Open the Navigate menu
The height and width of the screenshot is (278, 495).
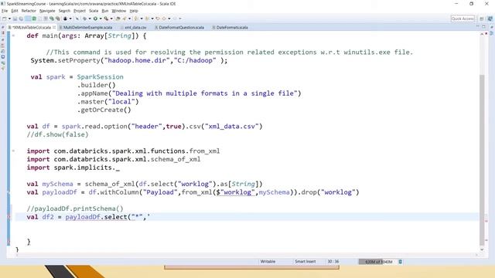[x=47, y=11]
